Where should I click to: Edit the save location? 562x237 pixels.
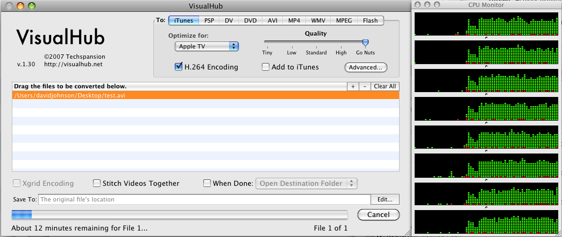click(x=385, y=199)
